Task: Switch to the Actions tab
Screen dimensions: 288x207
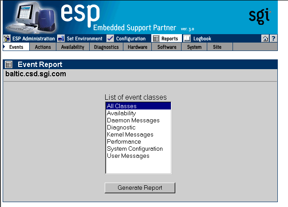Action: (43, 47)
